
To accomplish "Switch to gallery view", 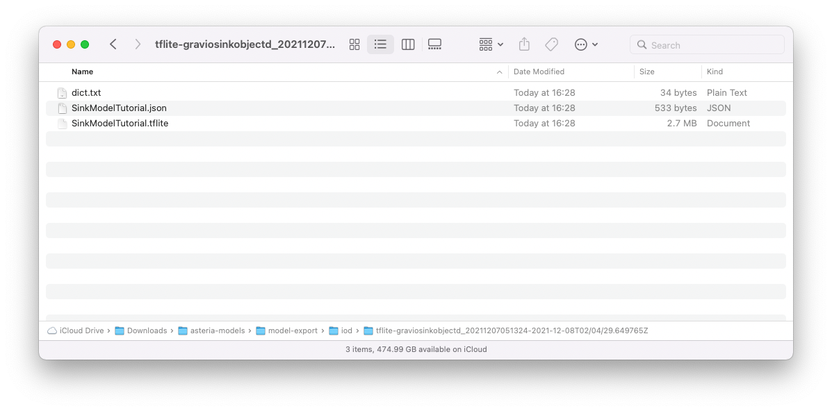I will 434,44.
